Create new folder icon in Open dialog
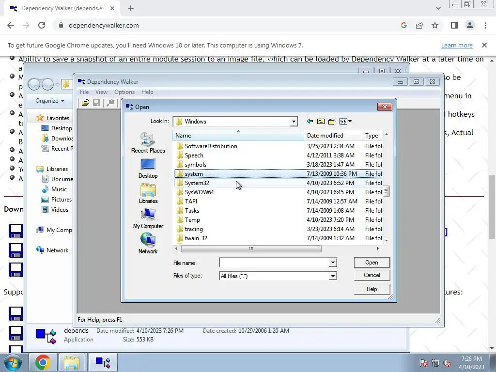 [x=332, y=121]
